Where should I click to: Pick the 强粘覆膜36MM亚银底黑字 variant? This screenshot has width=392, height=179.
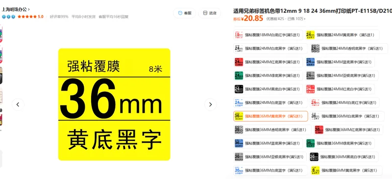coord(270,157)
